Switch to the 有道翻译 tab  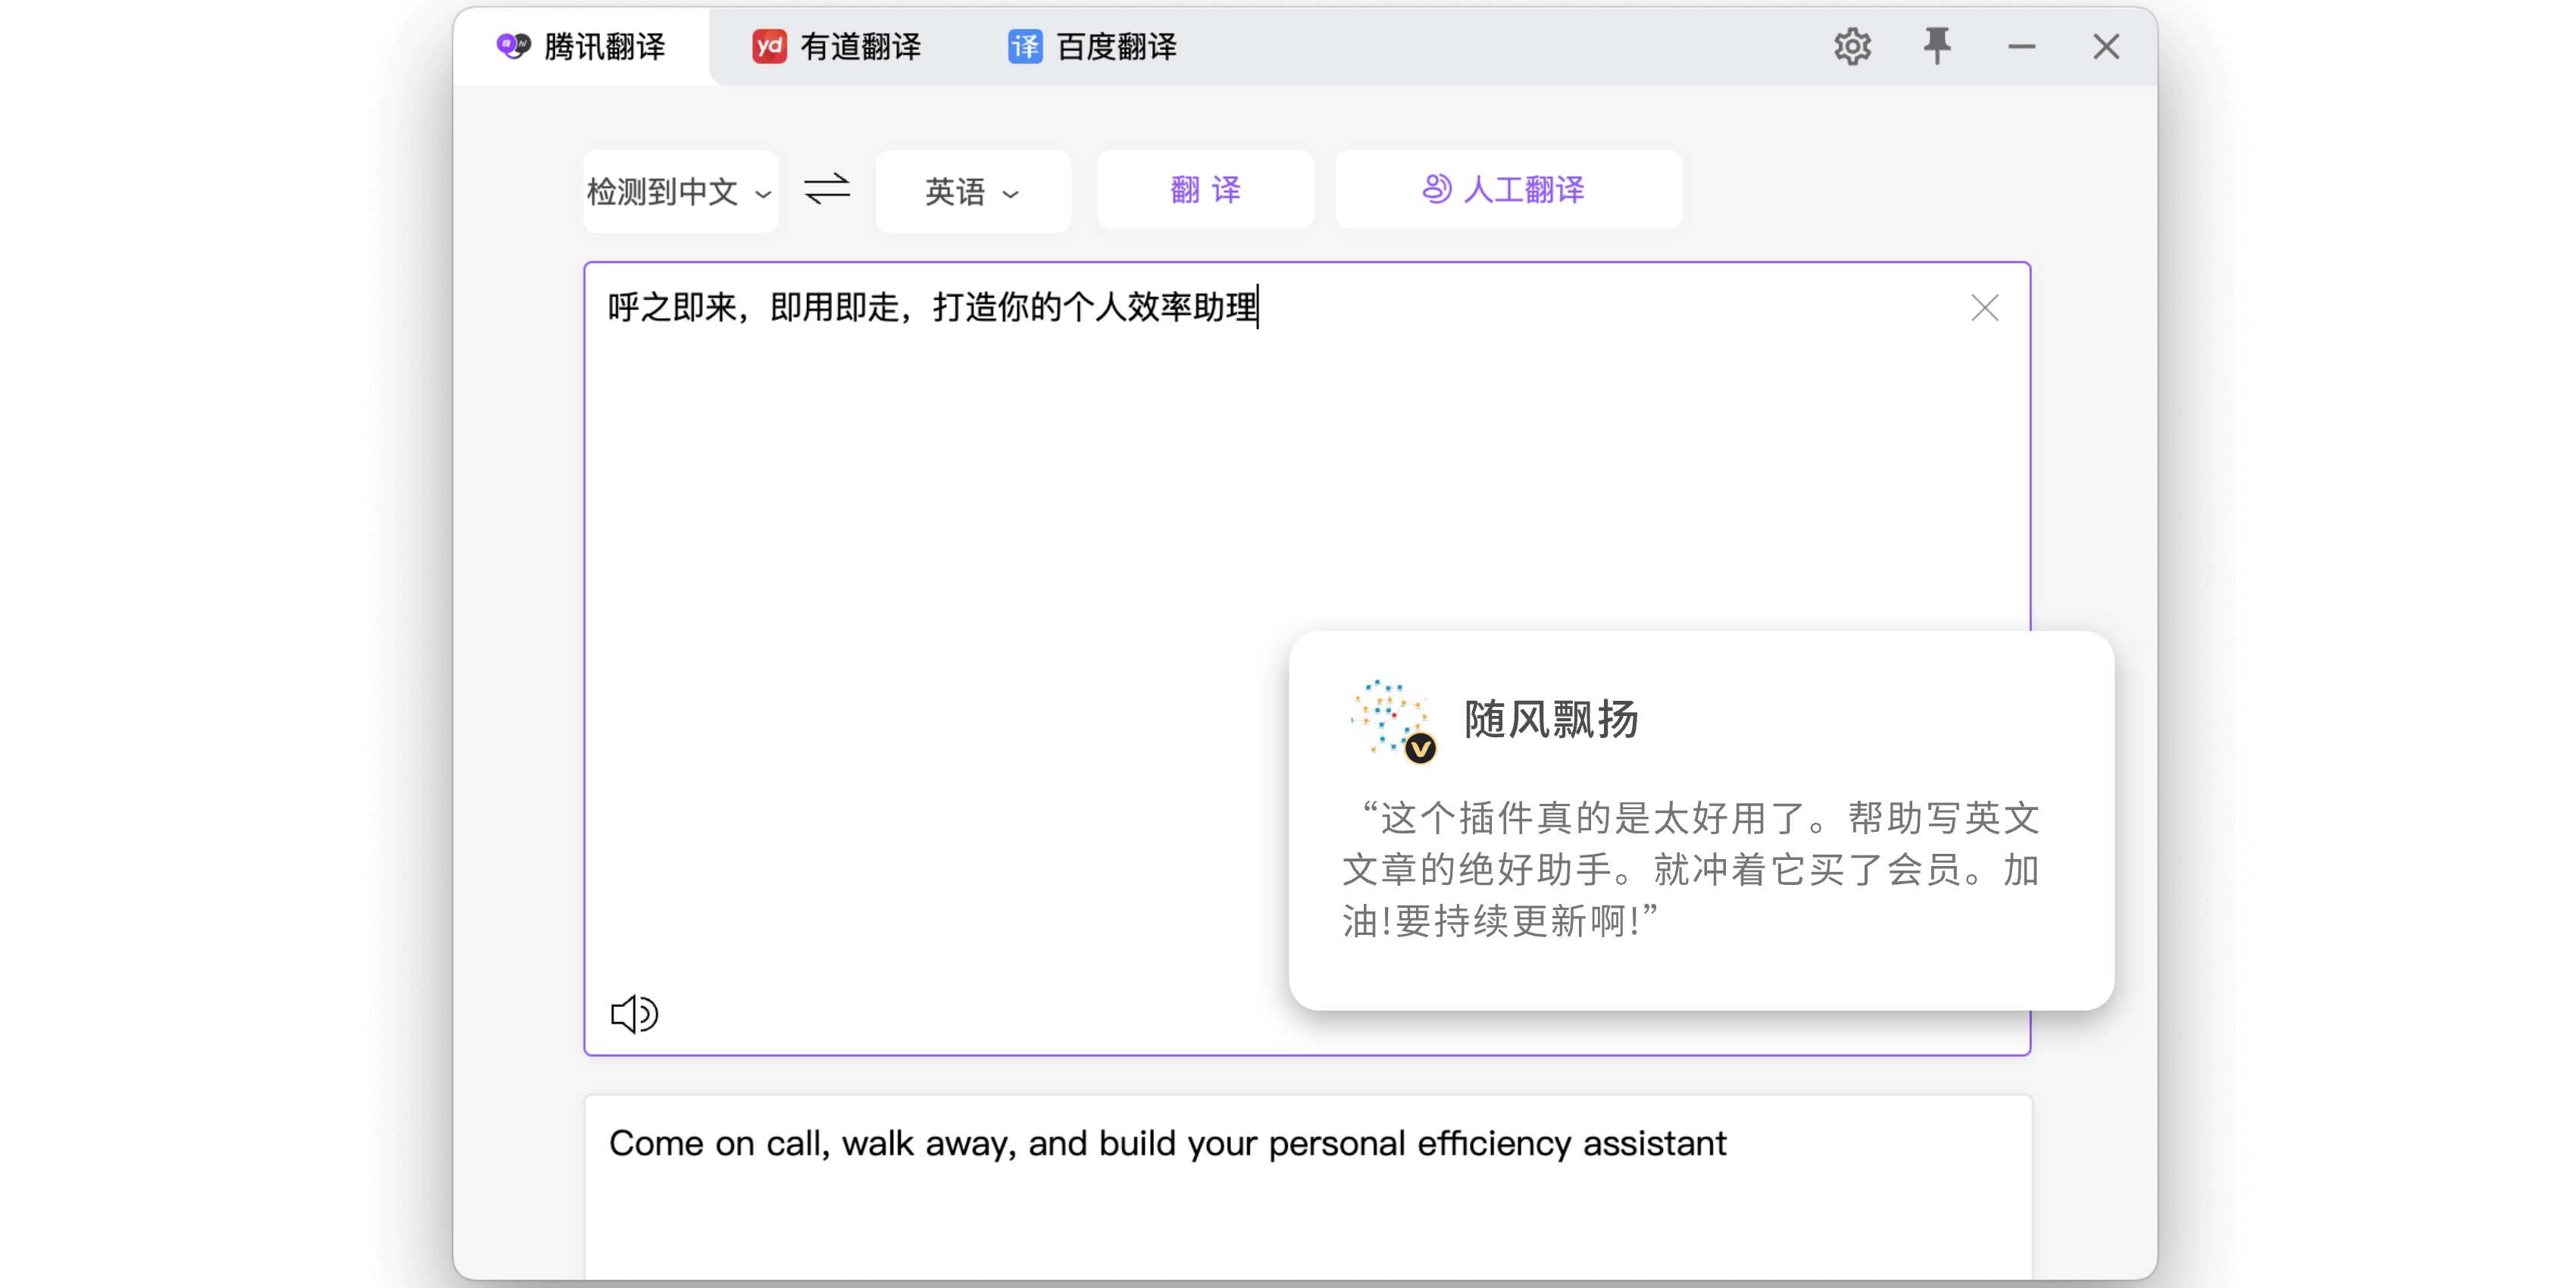point(860,46)
